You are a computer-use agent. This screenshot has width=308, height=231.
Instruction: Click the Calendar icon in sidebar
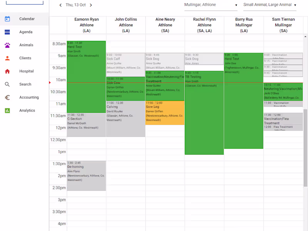click(7, 19)
